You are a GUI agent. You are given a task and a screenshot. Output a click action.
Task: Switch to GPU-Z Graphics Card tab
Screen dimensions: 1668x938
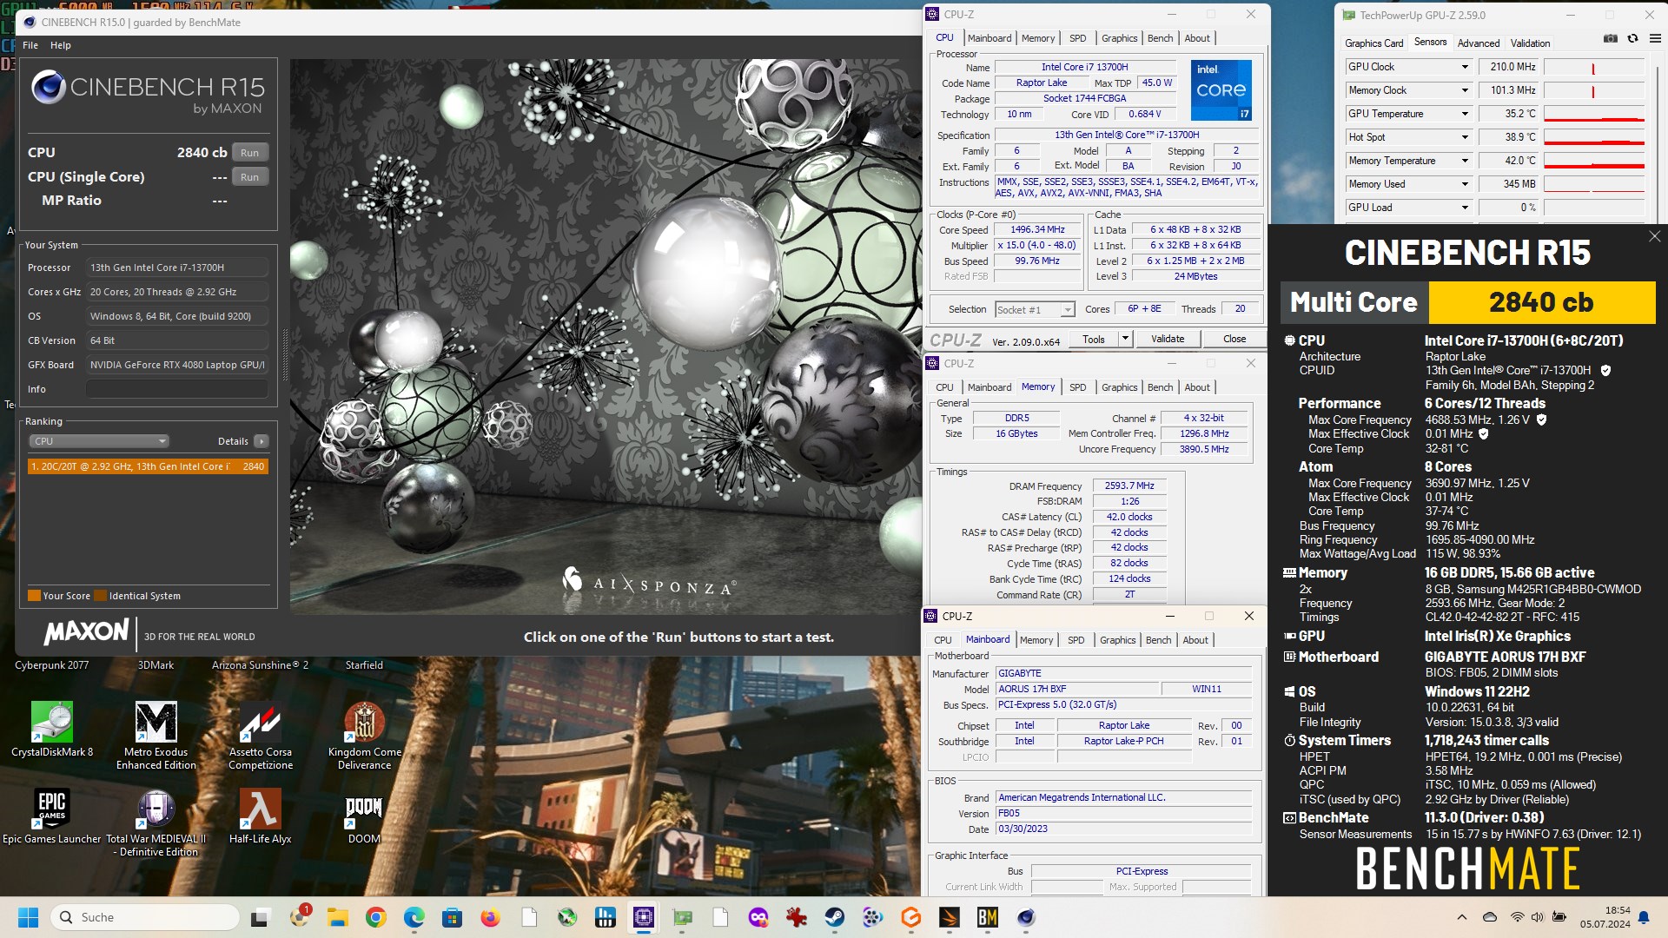[x=1373, y=43]
